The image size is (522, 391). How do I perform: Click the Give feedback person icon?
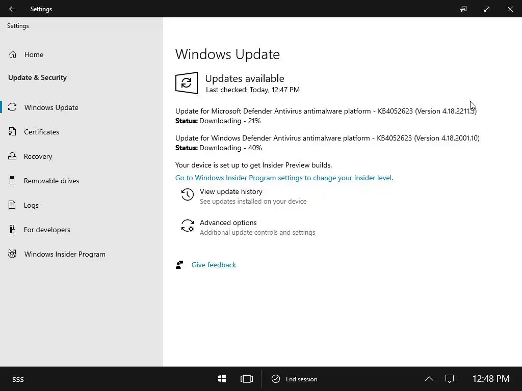tap(179, 265)
